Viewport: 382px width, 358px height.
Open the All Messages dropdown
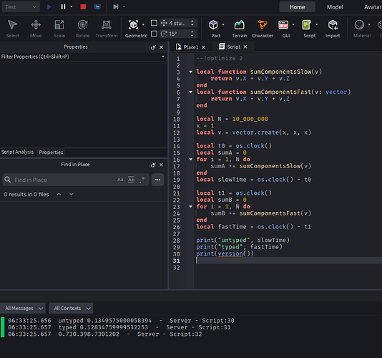(x=23, y=309)
